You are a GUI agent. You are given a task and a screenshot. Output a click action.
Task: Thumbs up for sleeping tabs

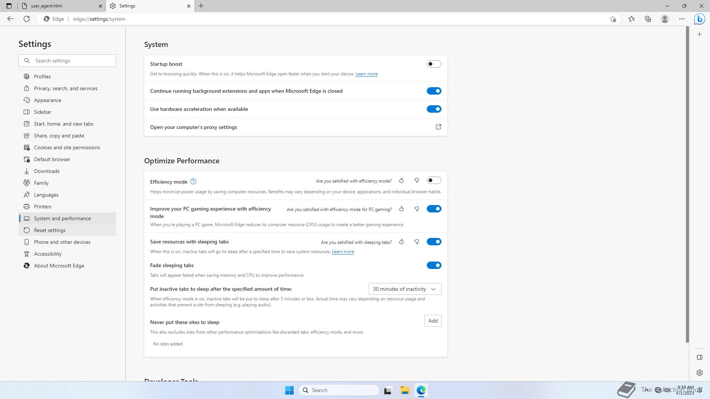pos(401,242)
